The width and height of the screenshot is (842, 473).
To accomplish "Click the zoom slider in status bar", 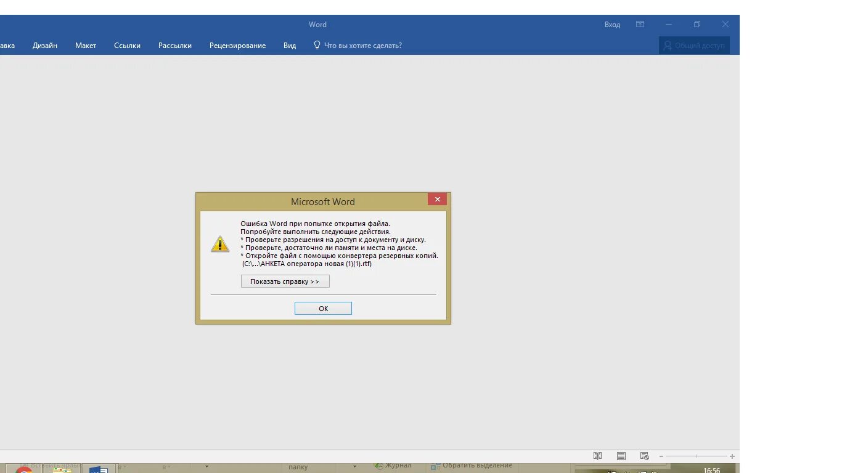I will point(697,456).
